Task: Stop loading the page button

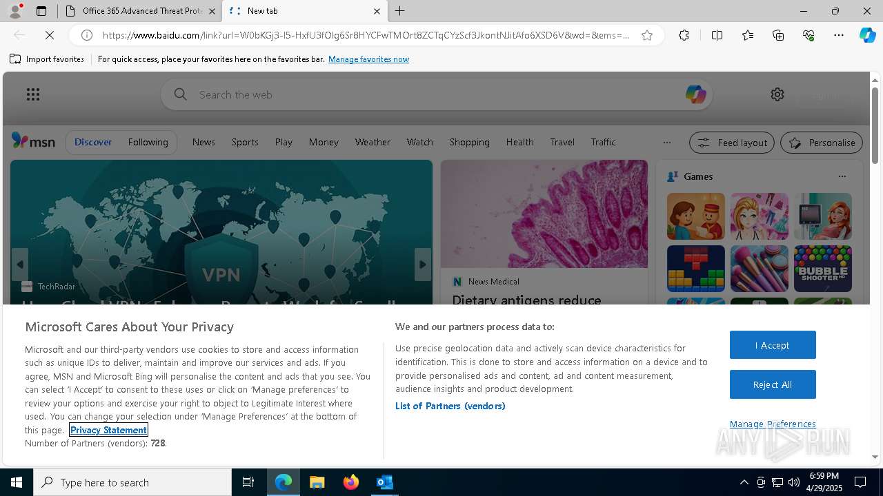Action: [50, 35]
